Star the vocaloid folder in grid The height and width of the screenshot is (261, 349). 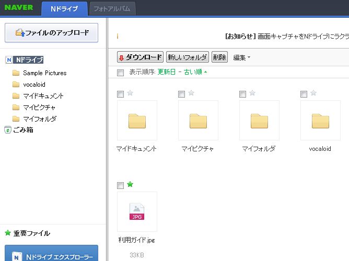coord(313,93)
